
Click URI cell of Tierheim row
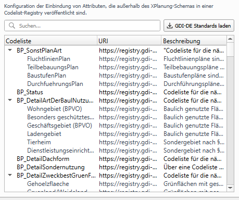[x=128, y=142]
